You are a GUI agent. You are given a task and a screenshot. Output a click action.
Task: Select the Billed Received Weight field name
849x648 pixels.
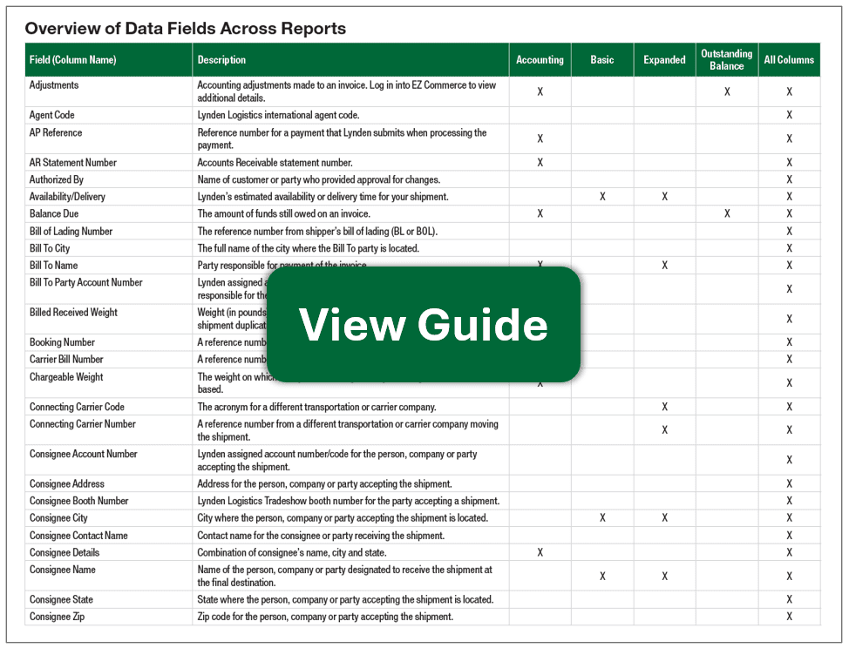[73, 312]
